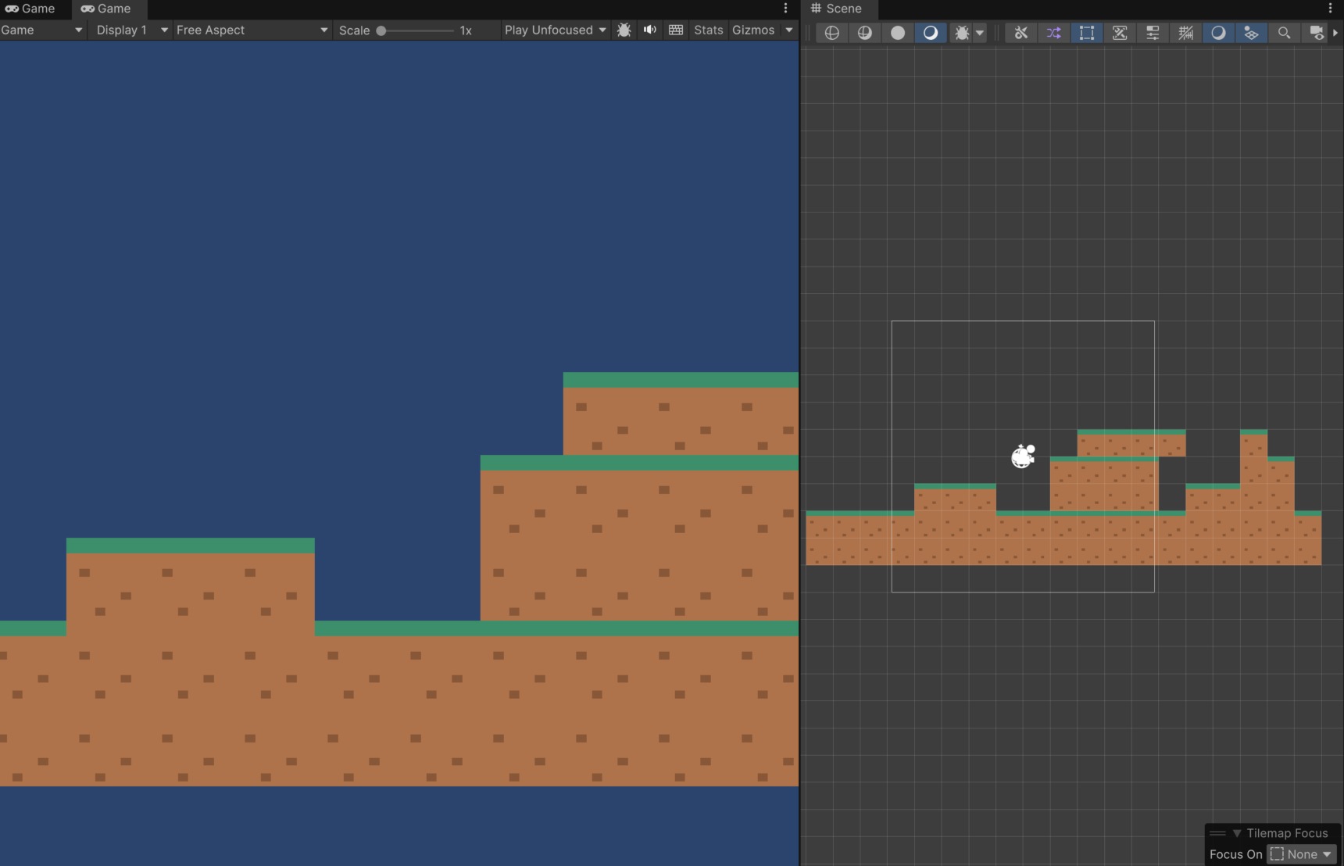Open the debug draw mode dropdown arrow in Scene
The width and height of the screenshot is (1344, 866).
pyautogui.click(x=980, y=33)
